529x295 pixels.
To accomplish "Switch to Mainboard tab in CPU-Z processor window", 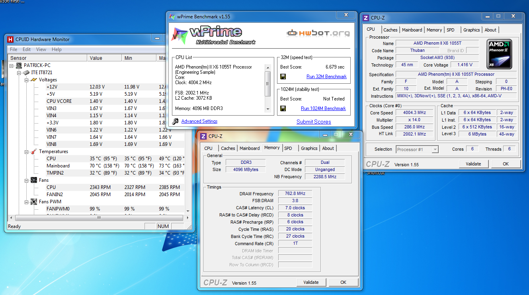I will pos(412,30).
